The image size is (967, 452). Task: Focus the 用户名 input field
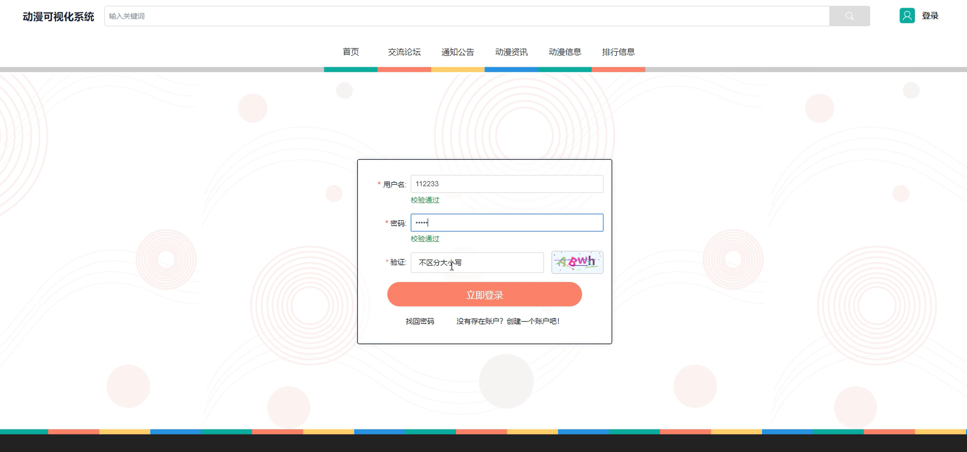[507, 184]
